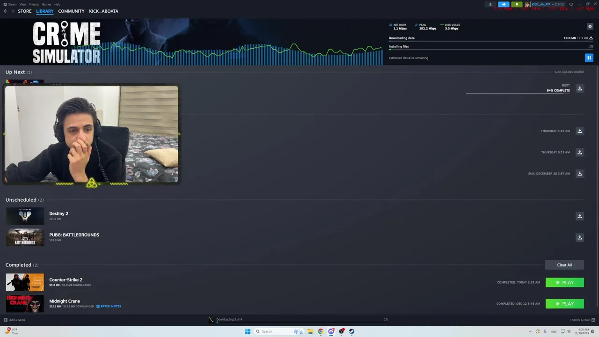Open the green notifications bell

click(517, 4)
